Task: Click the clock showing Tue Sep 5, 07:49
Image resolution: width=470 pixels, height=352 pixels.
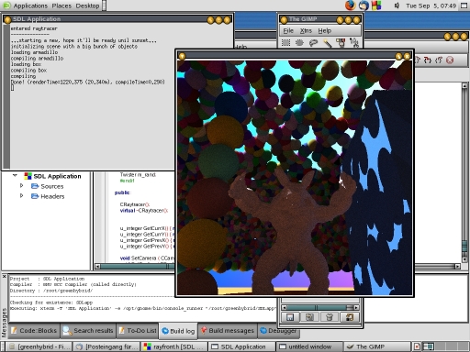Action: (x=431, y=5)
